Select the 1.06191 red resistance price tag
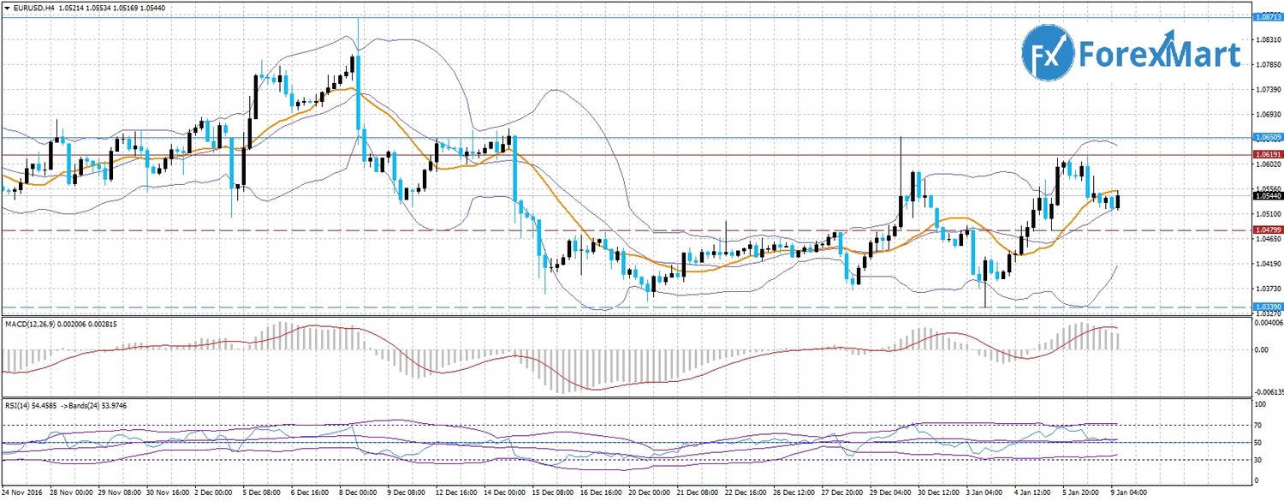 (1266, 154)
